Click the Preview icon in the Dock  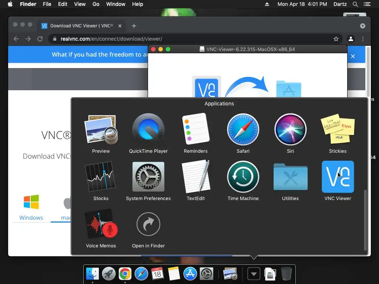point(230,274)
